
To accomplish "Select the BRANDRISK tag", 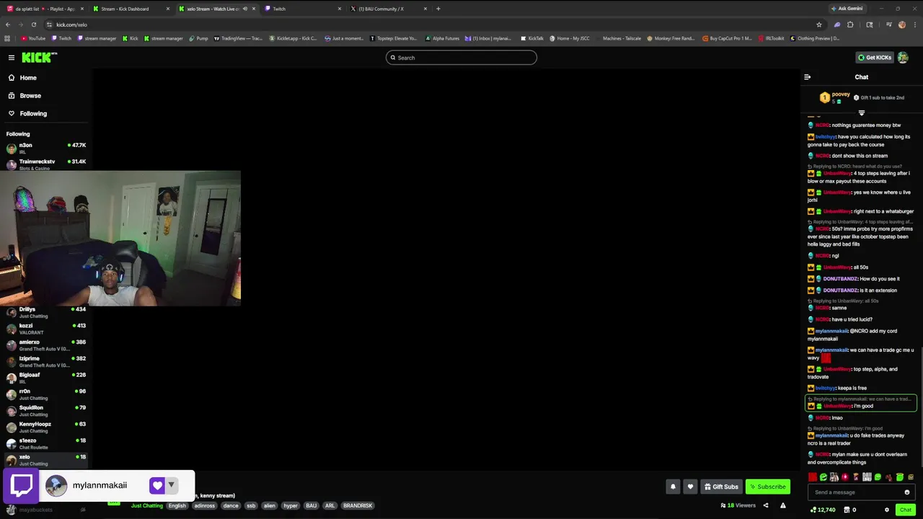I will pos(358,506).
